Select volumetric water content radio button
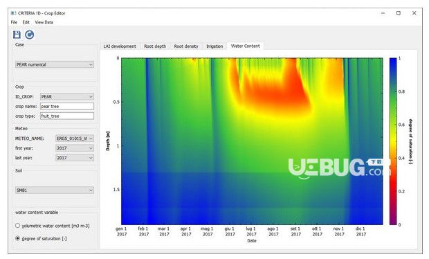 18,226
